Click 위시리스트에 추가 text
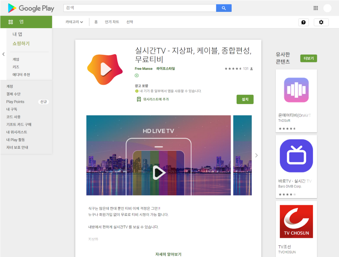 tap(156, 99)
